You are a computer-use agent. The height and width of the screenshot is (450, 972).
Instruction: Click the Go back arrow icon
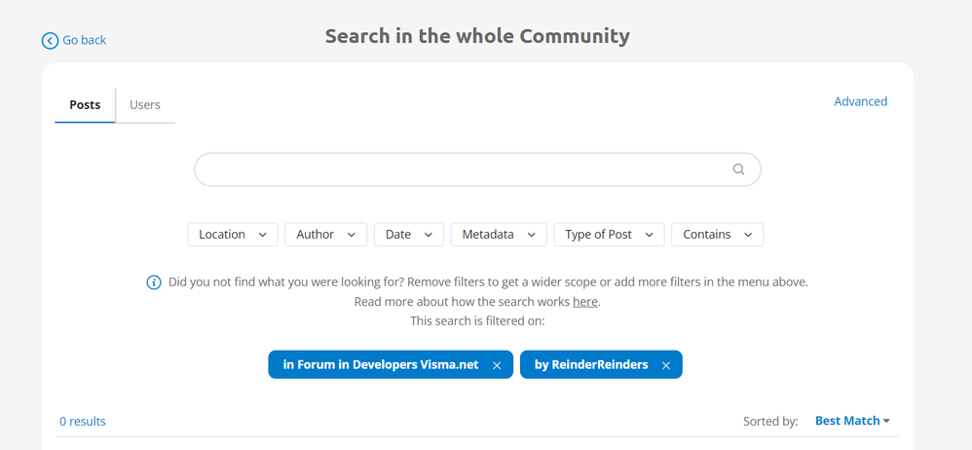[50, 41]
